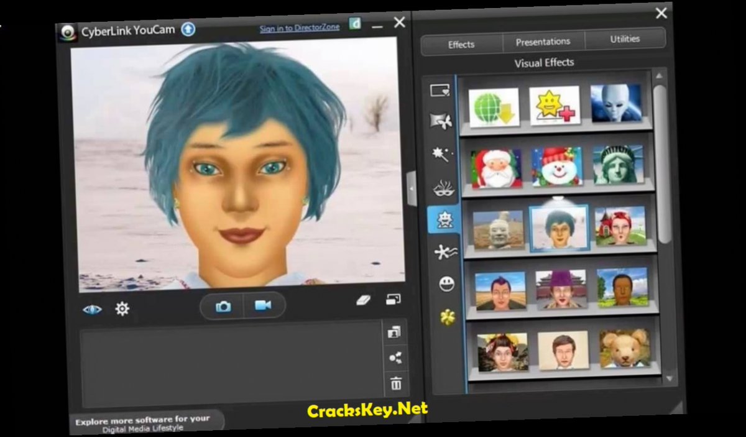Choose the flower-haired woman avatar thumbnail
The width and height of the screenshot is (746, 437).
[502, 352]
